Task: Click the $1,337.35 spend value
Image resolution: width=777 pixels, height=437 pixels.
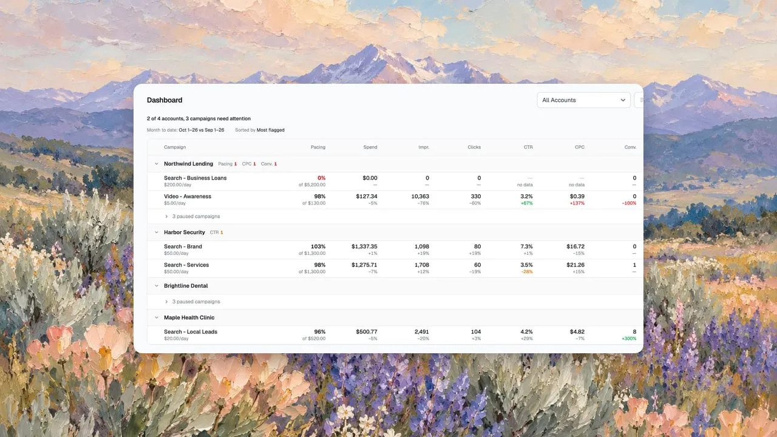Action: click(364, 247)
